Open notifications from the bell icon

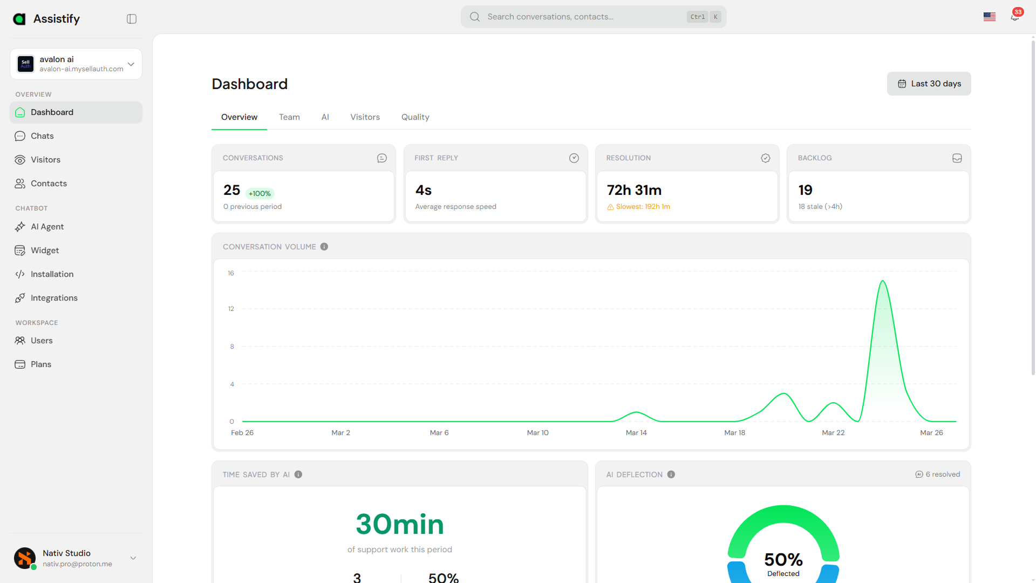pos(1014,17)
